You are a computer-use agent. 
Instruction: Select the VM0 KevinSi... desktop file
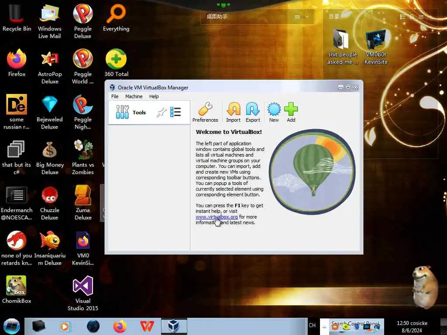(x=83, y=248)
